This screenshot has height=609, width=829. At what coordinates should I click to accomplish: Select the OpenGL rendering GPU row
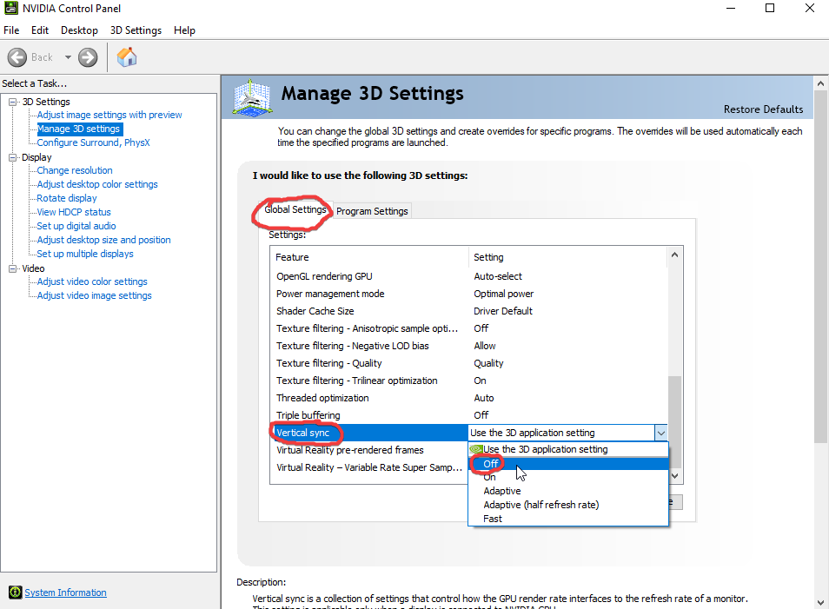pyautogui.click(x=469, y=276)
